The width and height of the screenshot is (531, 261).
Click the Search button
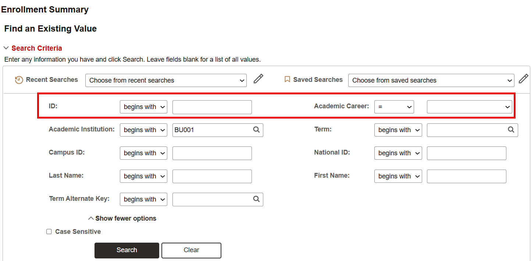(x=127, y=250)
